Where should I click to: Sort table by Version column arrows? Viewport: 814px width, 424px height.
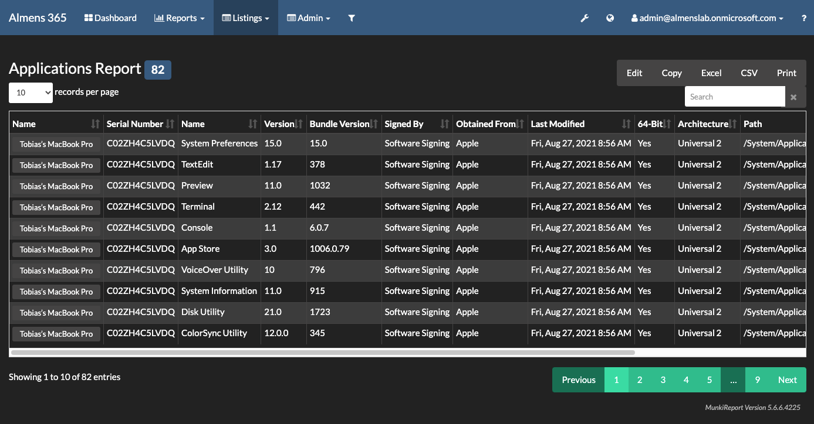299,124
